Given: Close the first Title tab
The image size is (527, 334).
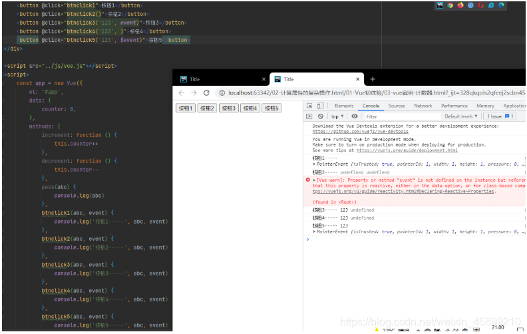Looking at the screenshot, I should click(x=263, y=79).
